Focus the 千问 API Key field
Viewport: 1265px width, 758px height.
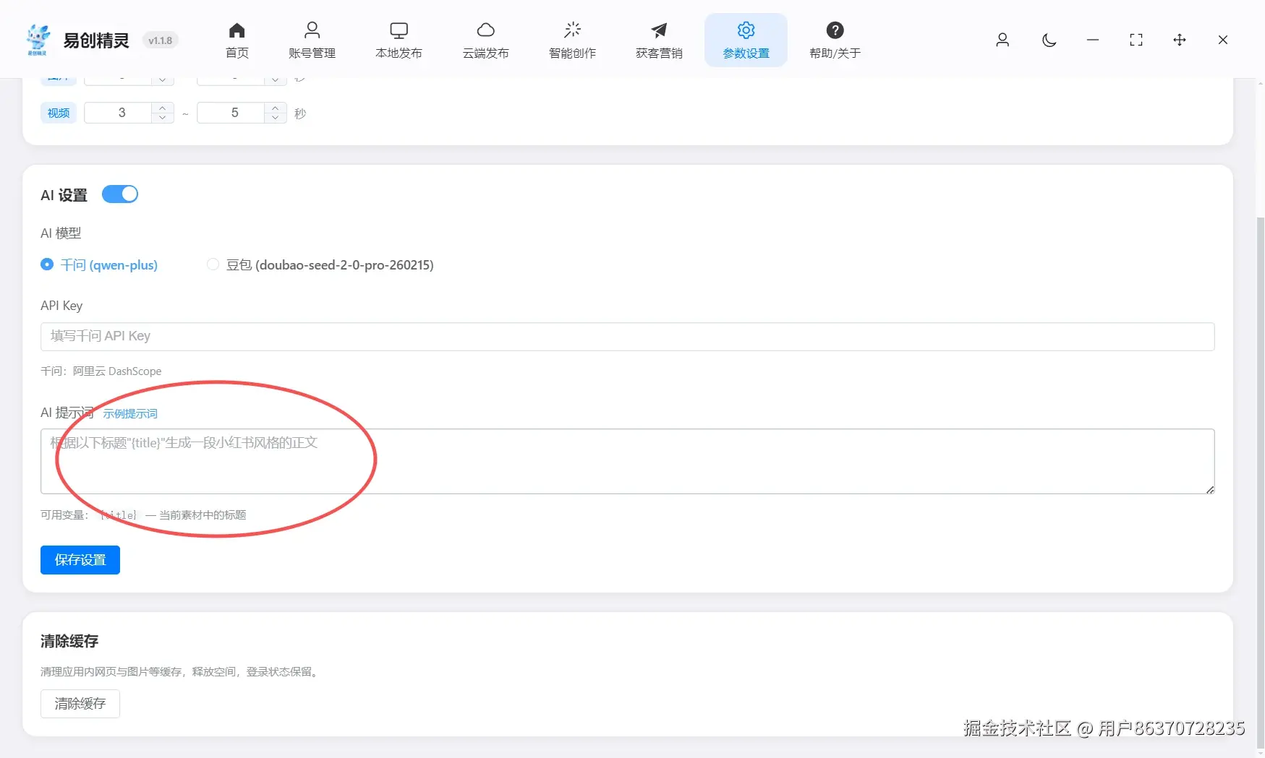coord(627,337)
